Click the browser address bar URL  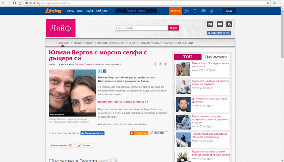(x=49, y=3)
